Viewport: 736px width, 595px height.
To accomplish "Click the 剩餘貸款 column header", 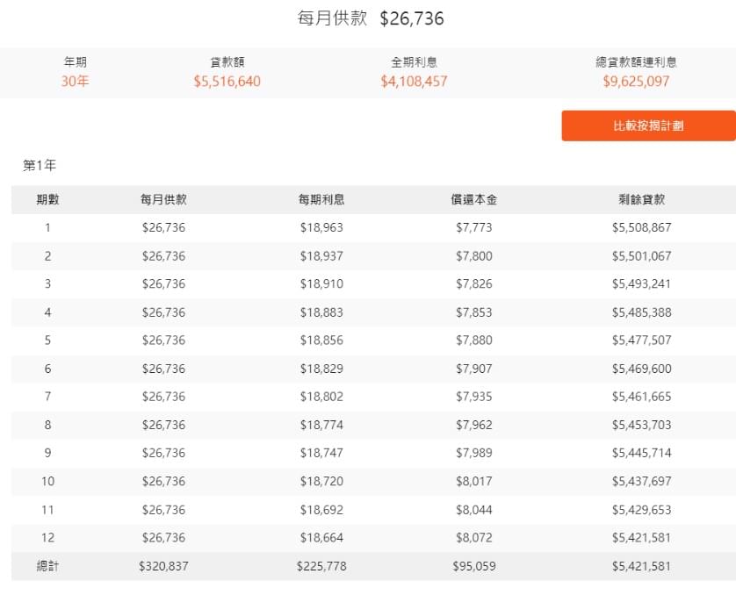I will 642,199.
